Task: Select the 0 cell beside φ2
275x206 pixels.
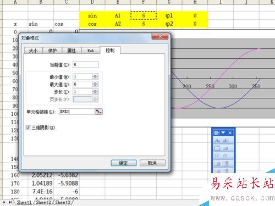Action: point(195,24)
